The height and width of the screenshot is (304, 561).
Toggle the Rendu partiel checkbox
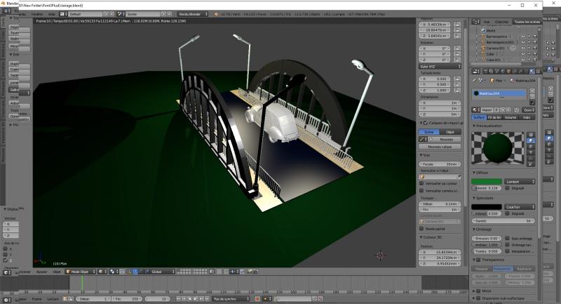[x=421, y=228]
